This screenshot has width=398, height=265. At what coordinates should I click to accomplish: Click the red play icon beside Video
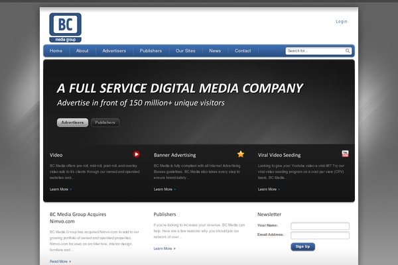136,154
